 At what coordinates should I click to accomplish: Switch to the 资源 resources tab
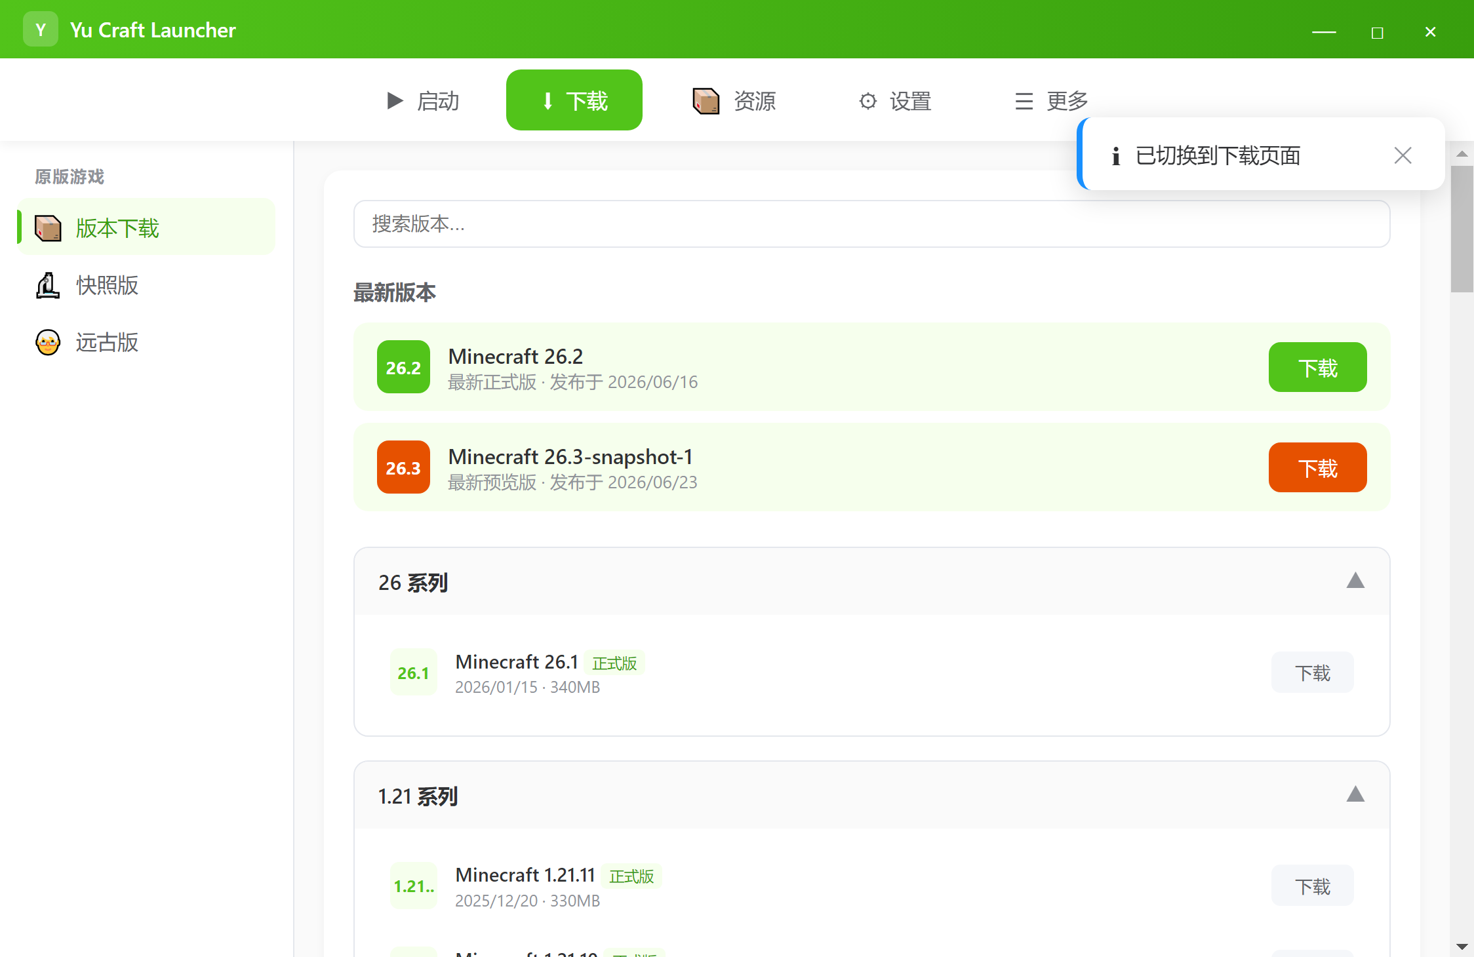(734, 100)
